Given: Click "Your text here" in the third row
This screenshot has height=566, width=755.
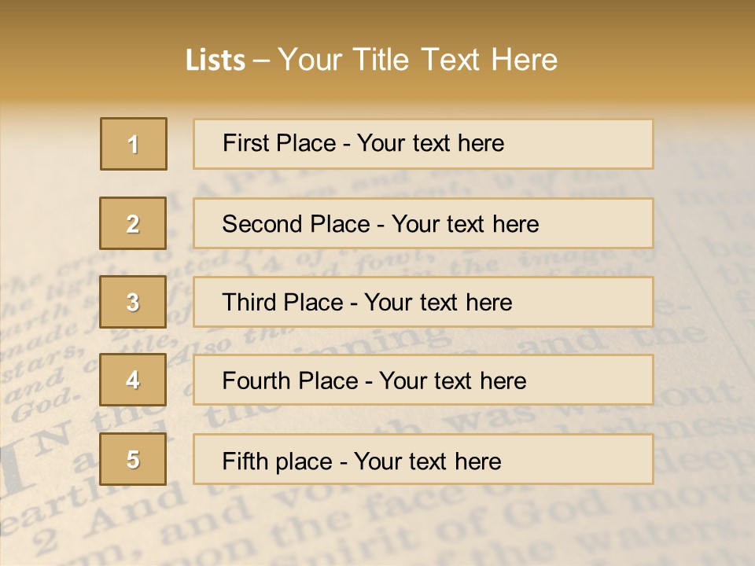Looking at the screenshot, I should (438, 303).
